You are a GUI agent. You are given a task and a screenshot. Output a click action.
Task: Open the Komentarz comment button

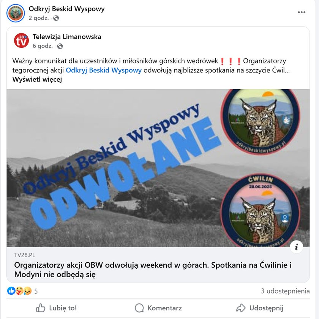(158, 308)
